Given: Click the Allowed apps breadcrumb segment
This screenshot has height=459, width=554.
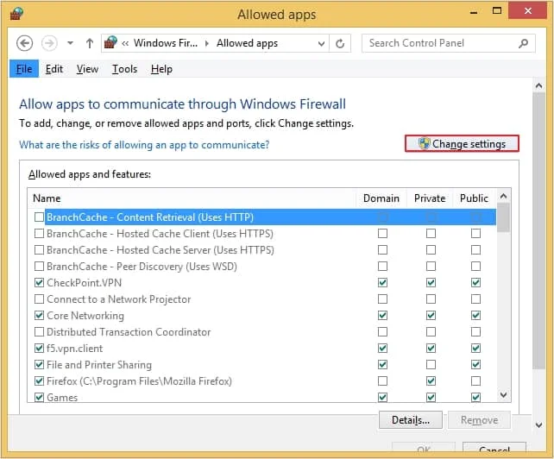Looking at the screenshot, I should (247, 43).
